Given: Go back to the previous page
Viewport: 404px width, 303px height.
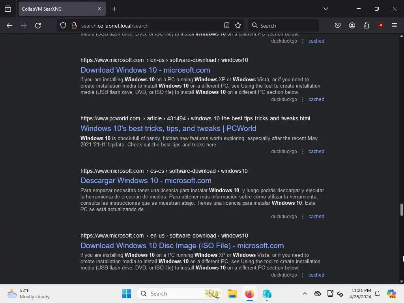Looking at the screenshot, I should click(9, 26).
